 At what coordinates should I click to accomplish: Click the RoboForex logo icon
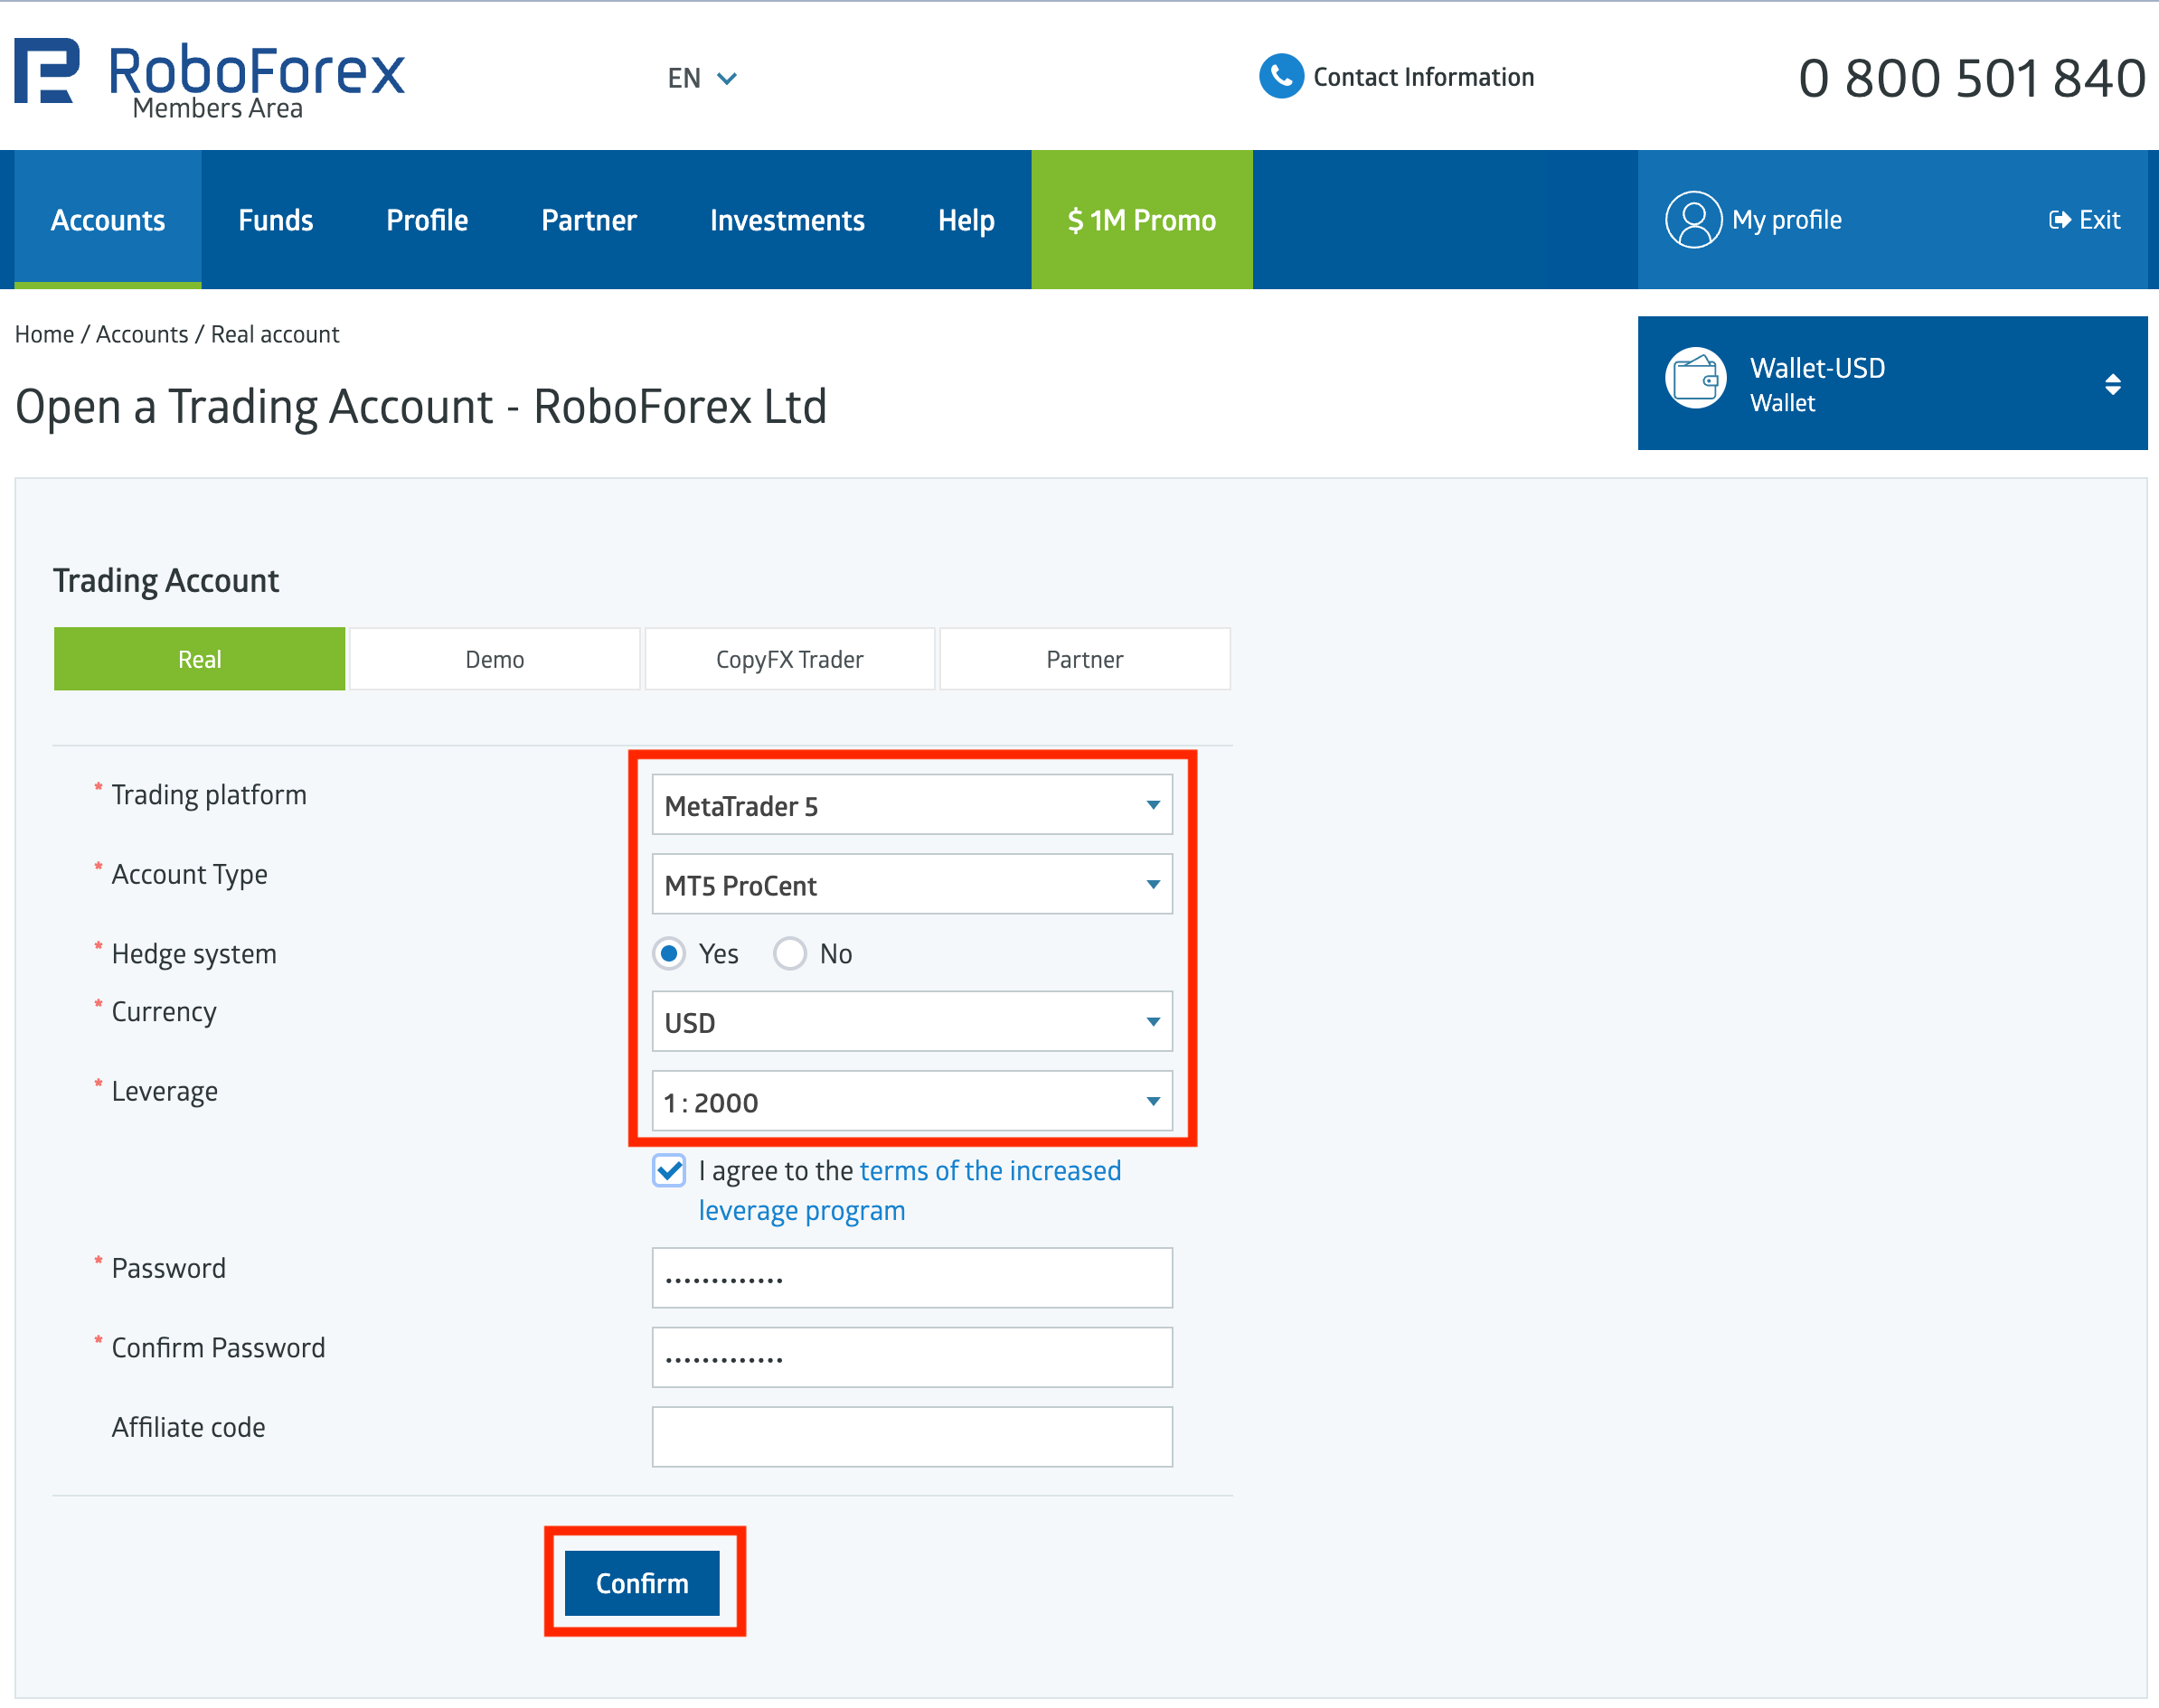(x=47, y=71)
